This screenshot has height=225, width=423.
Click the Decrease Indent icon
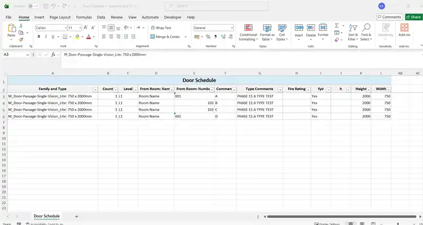pyautogui.click(x=126, y=37)
